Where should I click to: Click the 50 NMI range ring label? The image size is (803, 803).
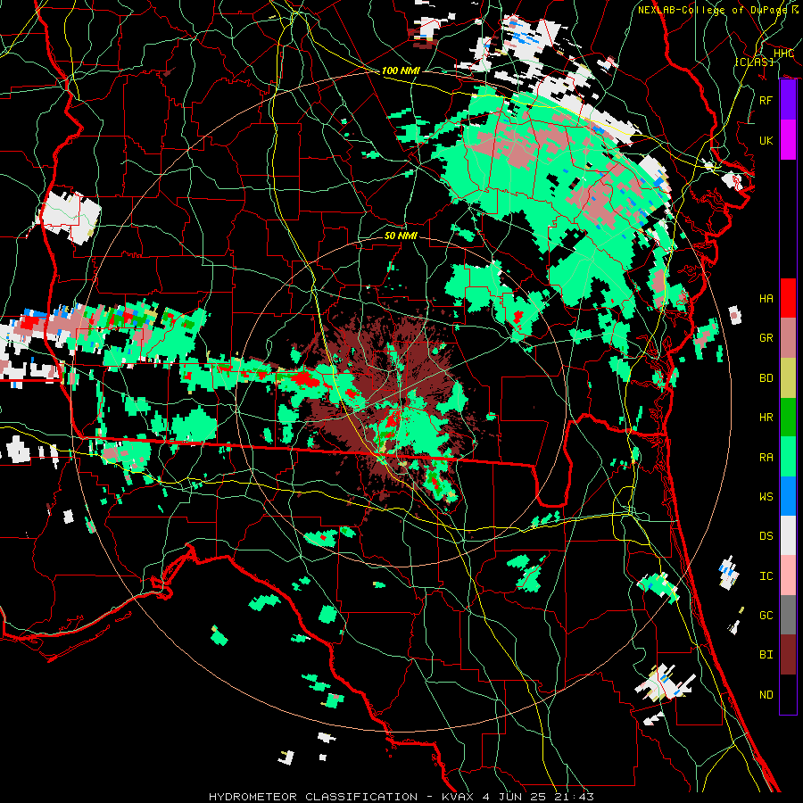tap(401, 236)
